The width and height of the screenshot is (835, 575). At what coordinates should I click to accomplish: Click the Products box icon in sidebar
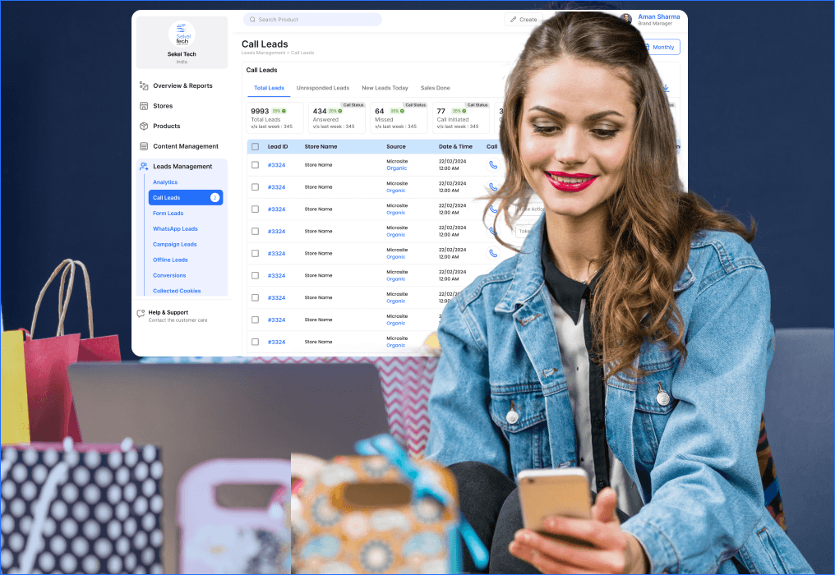[144, 126]
